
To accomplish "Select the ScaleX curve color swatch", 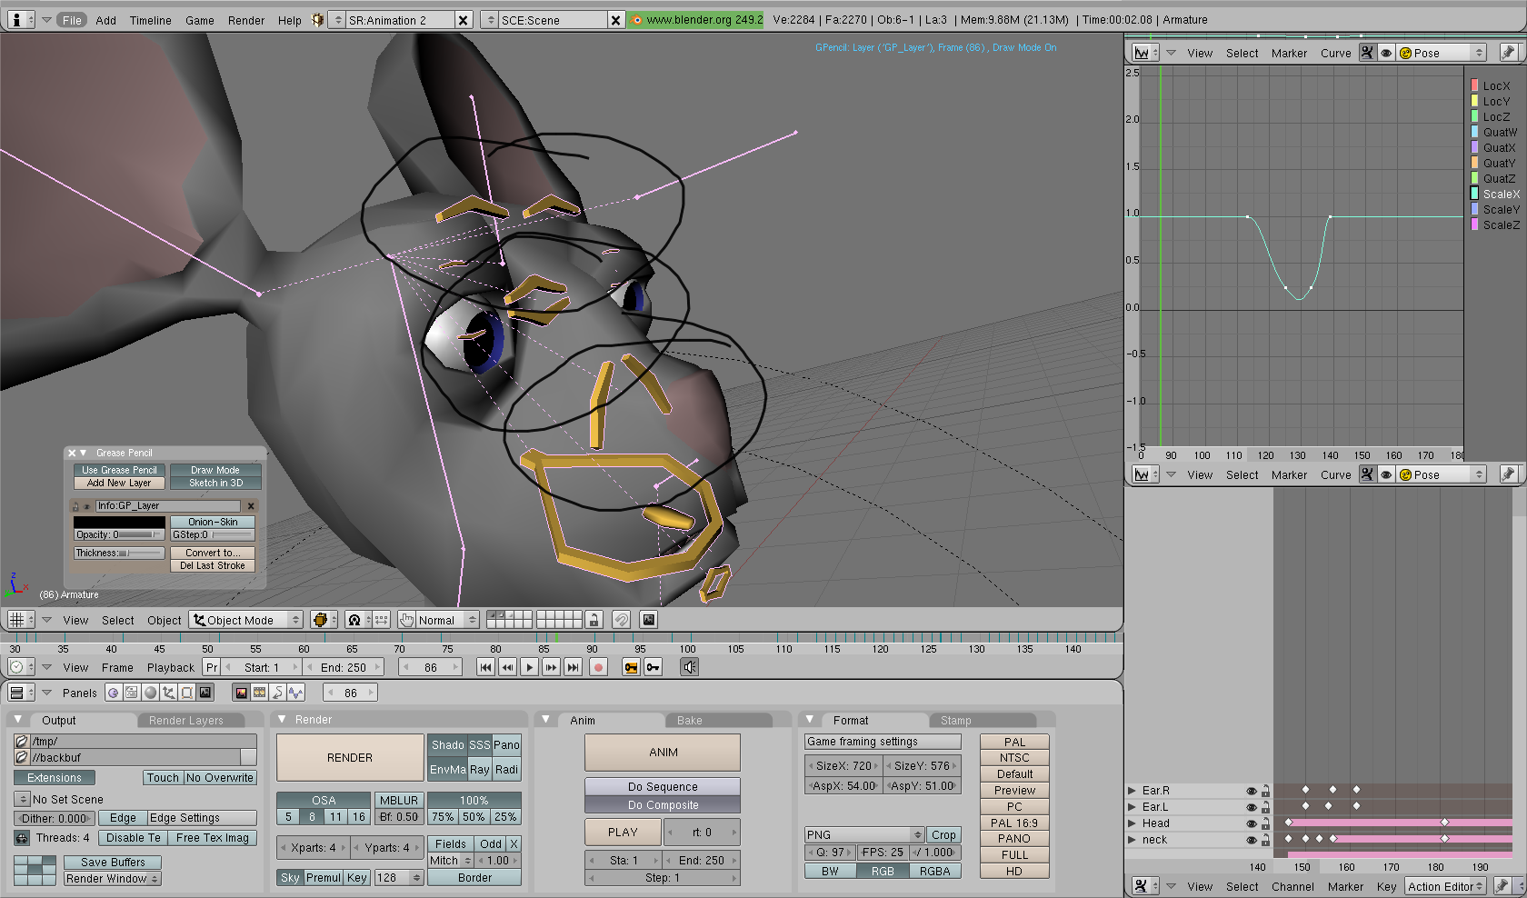I will pos(1474,194).
